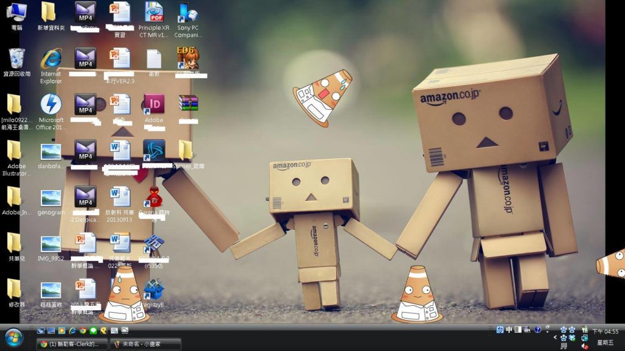This screenshot has height=351, width=625.
Task: Open the media player quick launch icon
Action: [62, 330]
